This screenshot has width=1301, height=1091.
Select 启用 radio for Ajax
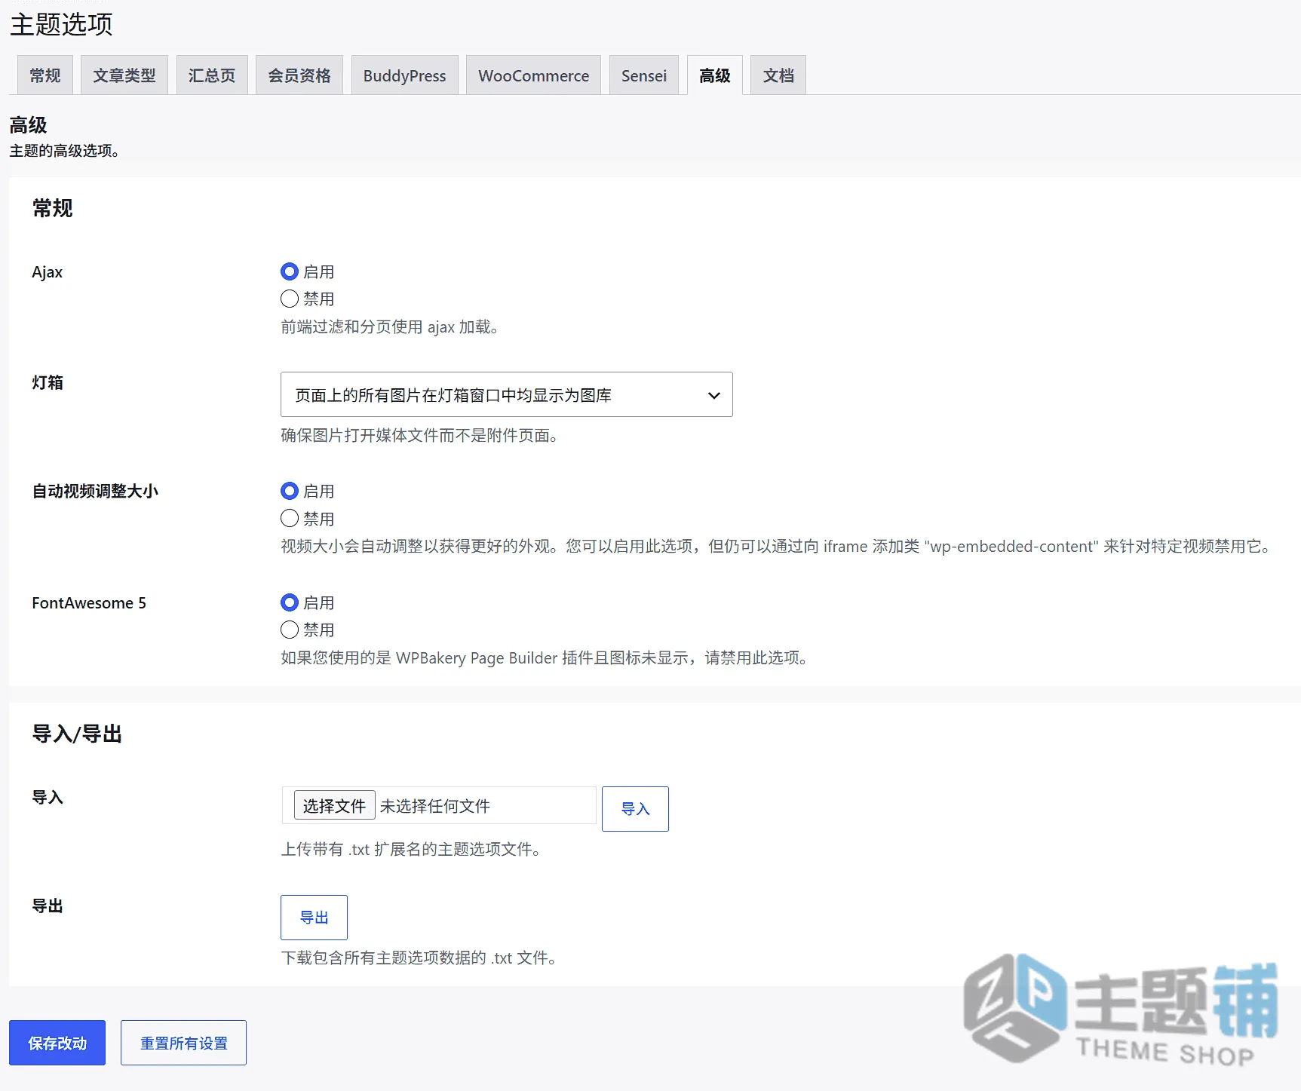tap(290, 271)
